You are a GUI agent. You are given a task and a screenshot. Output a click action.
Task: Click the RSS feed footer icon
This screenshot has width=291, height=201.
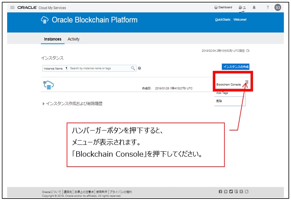pyautogui.click(x=246, y=192)
